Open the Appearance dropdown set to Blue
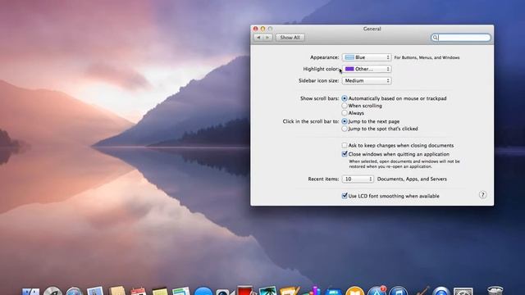This screenshot has height=295, width=525. coord(367,57)
